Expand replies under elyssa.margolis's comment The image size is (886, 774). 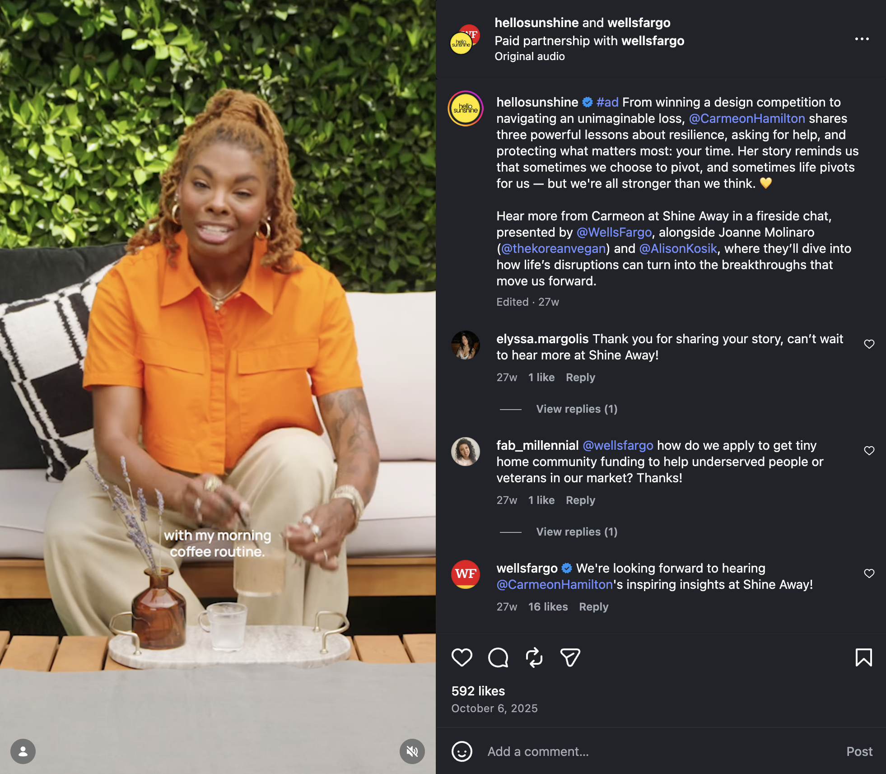coord(577,409)
